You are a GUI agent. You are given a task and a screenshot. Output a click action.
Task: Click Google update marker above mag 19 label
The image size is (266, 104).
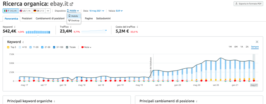pos(139,81)
